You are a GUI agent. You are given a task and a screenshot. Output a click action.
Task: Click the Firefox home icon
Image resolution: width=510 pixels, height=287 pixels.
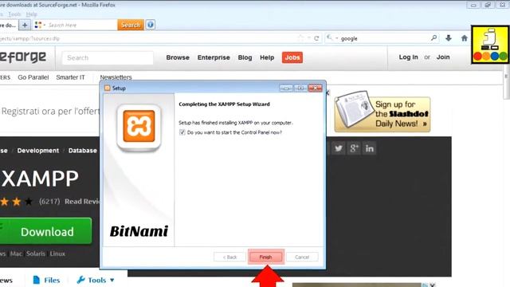[464, 38]
